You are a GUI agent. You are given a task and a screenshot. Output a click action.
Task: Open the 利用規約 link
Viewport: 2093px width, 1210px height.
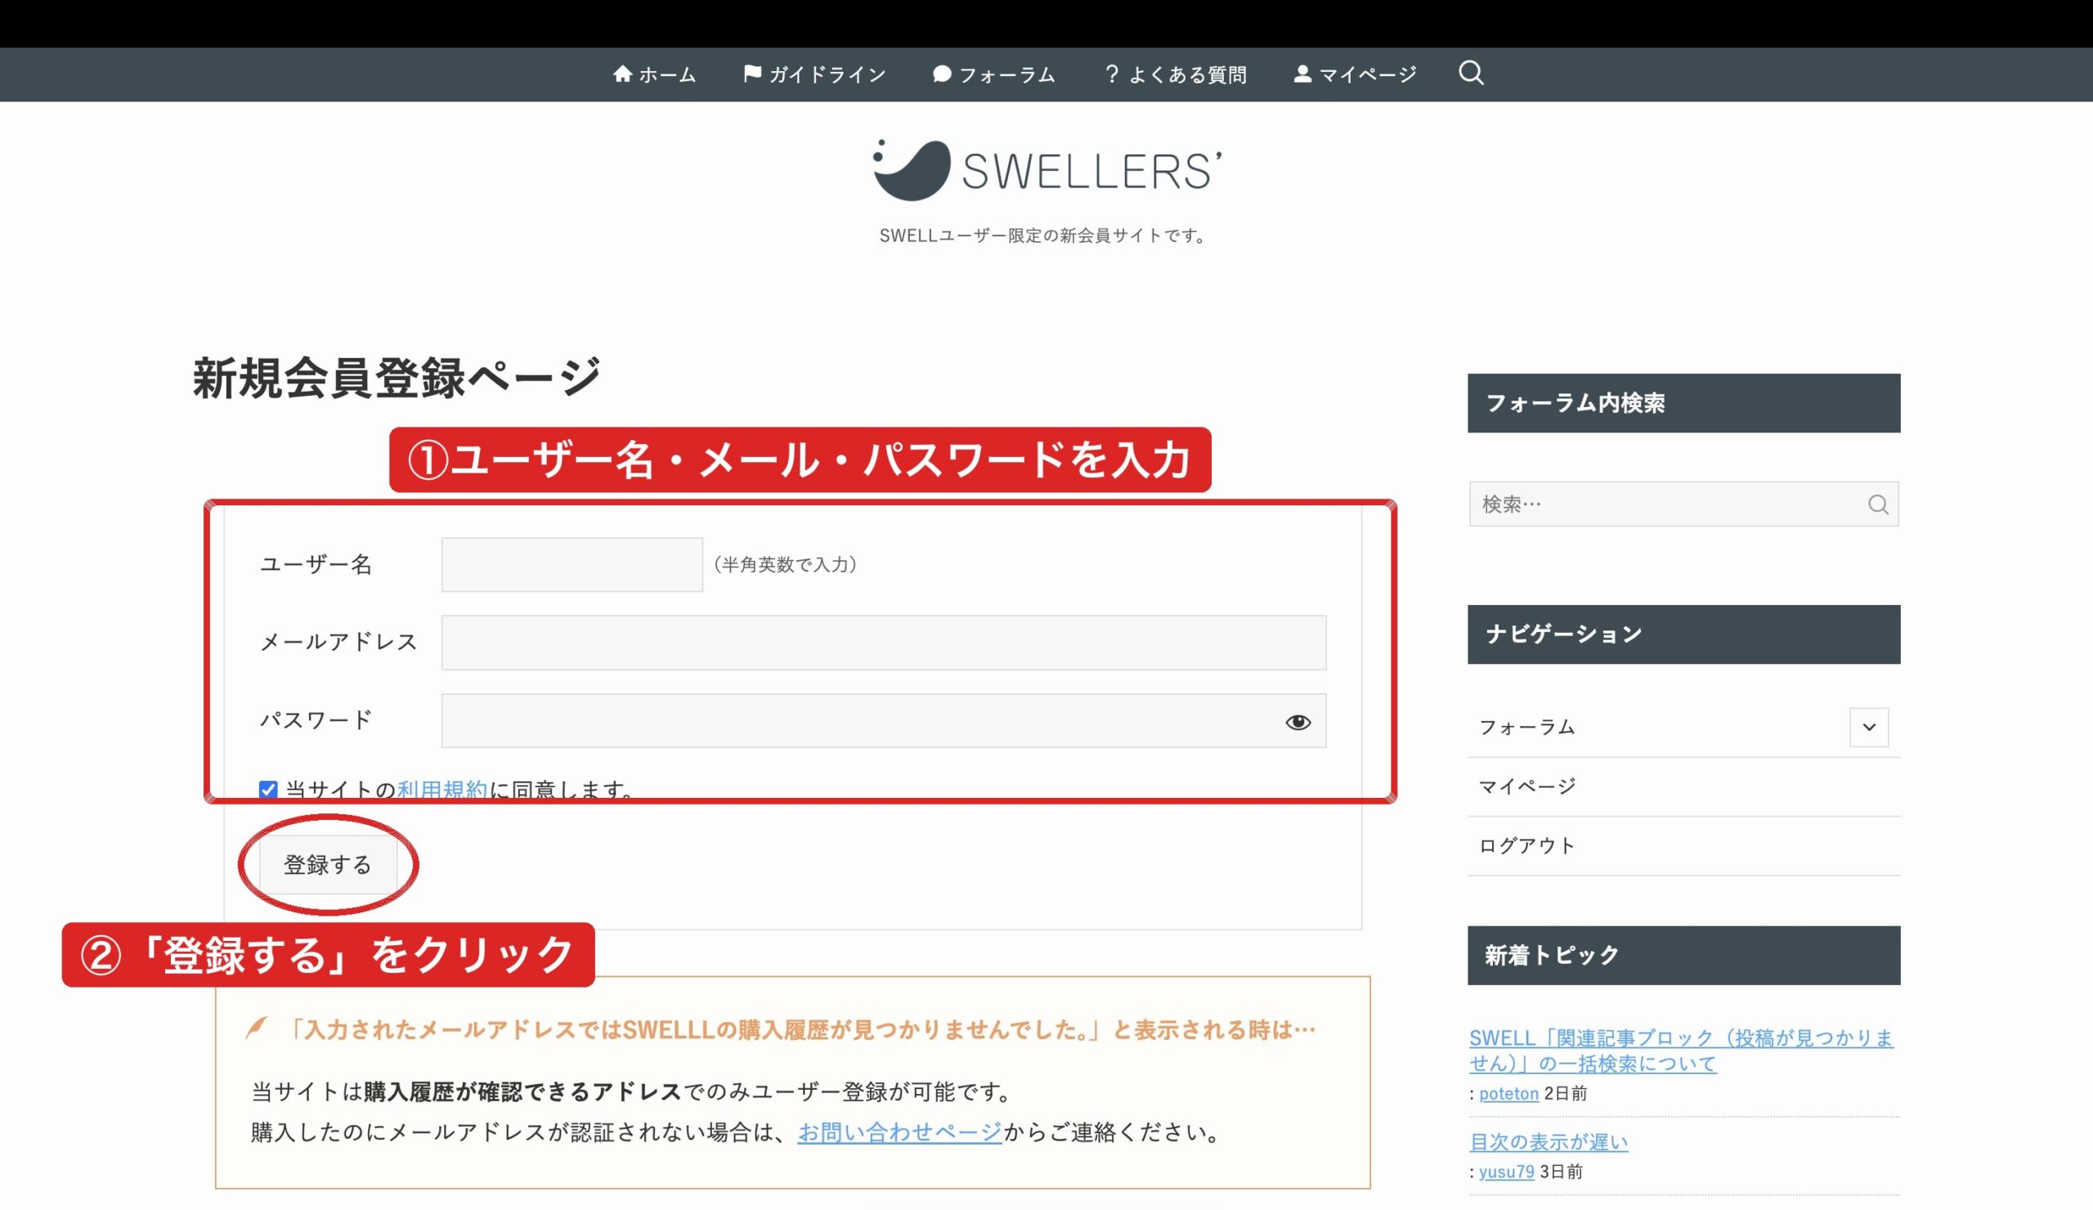pyautogui.click(x=441, y=789)
